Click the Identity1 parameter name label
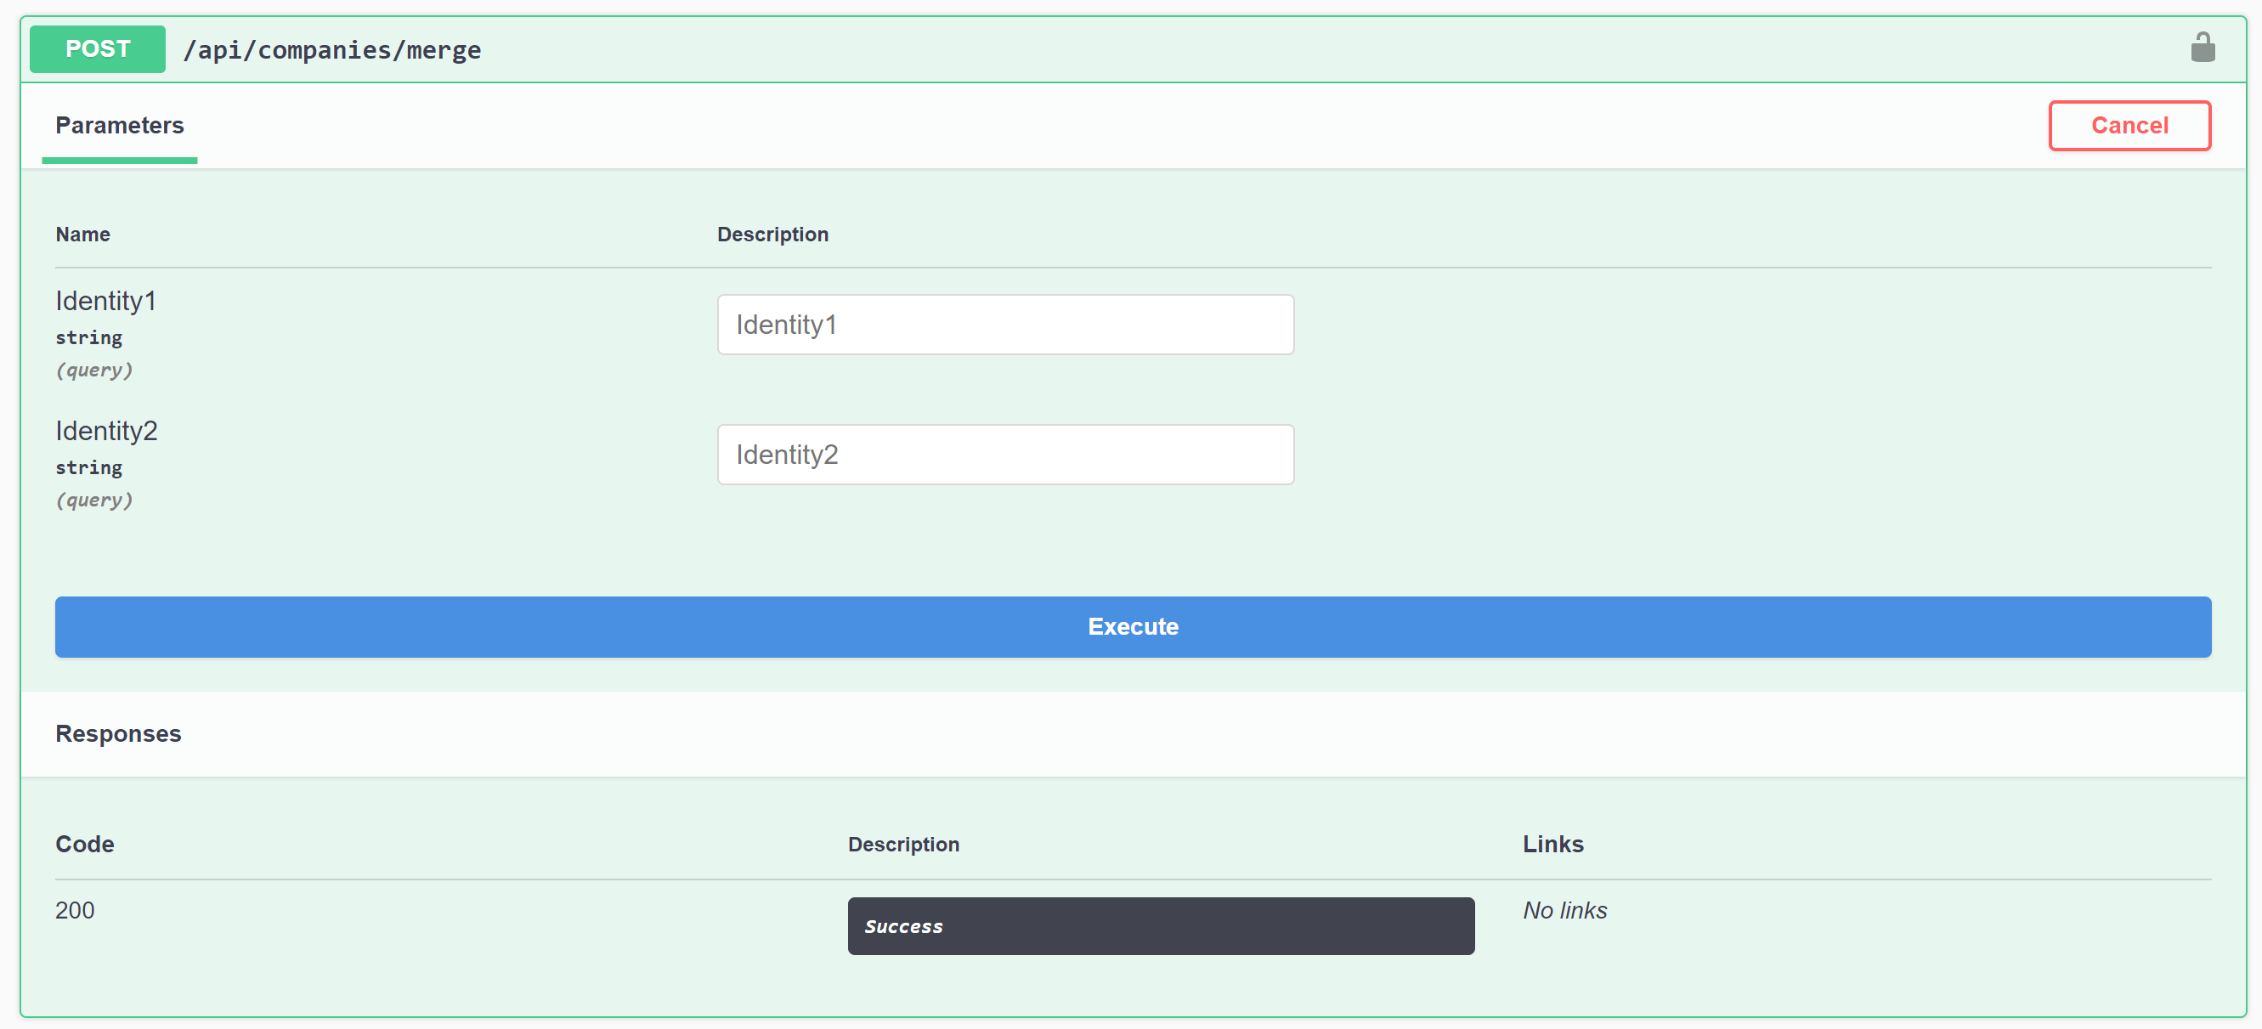Image resolution: width=2262 pixels, height=1029 pixels. coord(105,301)
